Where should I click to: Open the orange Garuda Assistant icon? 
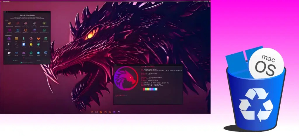(x=9, y=23)
